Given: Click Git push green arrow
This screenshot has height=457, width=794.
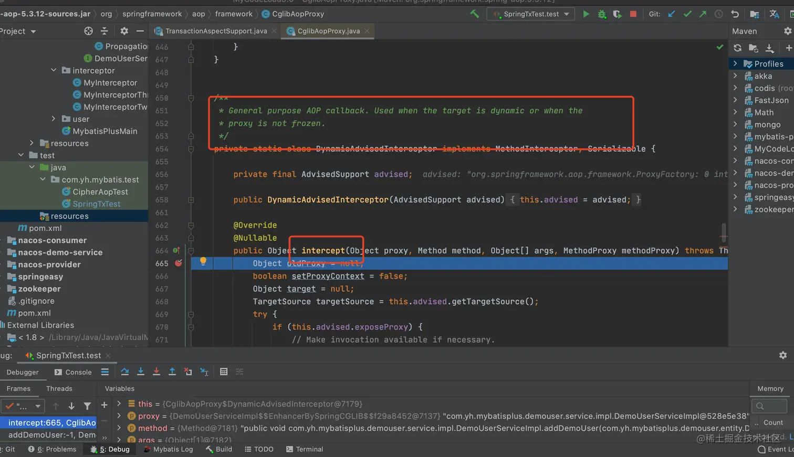Looking at the screenshot, I should [703, 14].
